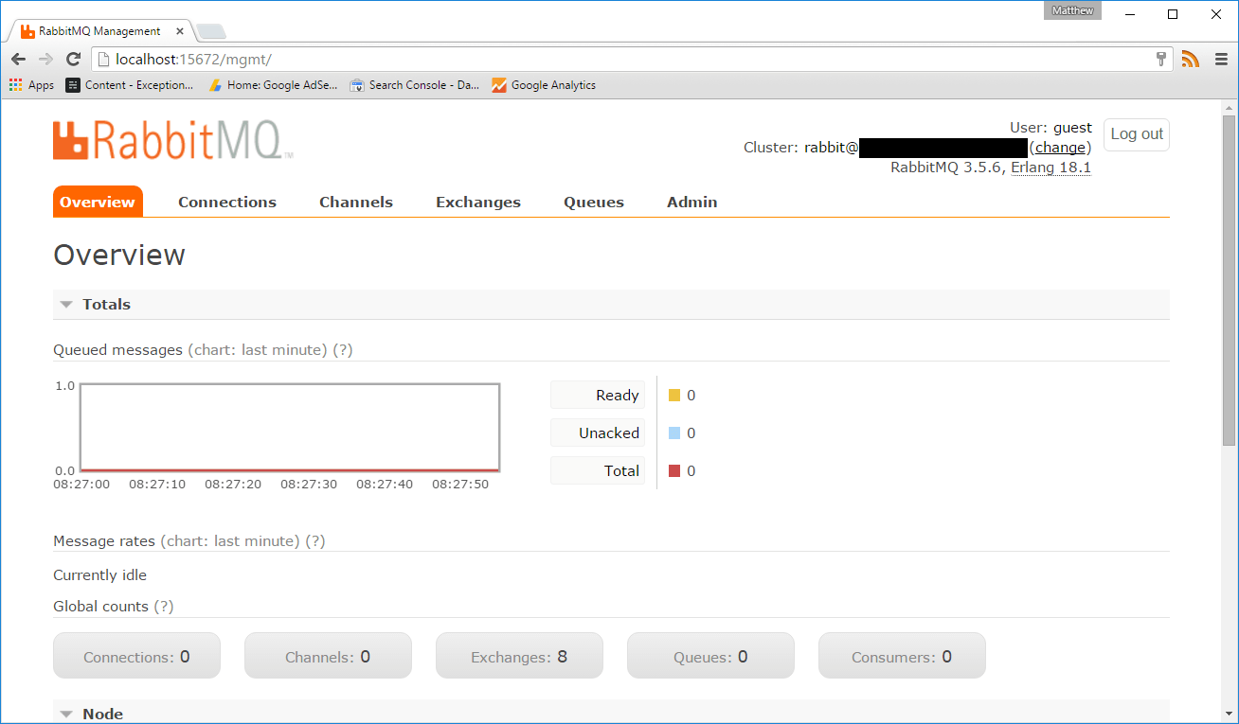Click the Ready legend label
The width and height of the screenshot is (1239, 724).
[x=598, y=395]
